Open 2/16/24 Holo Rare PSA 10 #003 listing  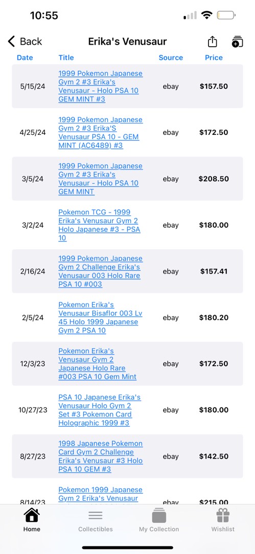click(99, 271)
